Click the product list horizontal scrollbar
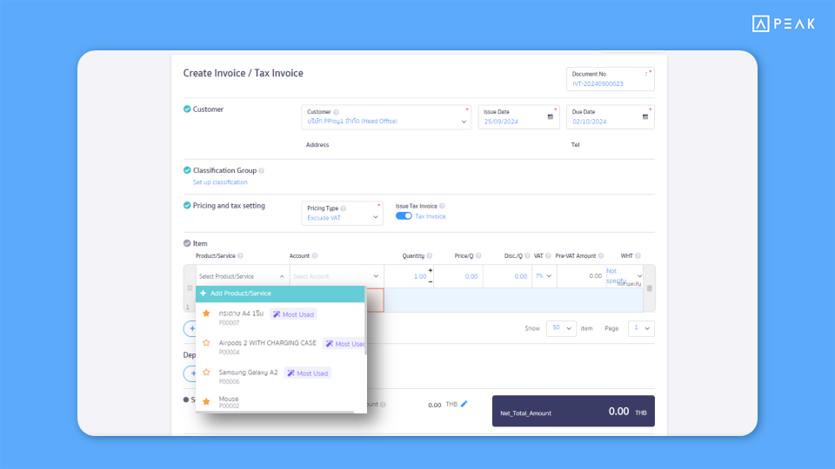835x469 pixels. tap(275, 412)
